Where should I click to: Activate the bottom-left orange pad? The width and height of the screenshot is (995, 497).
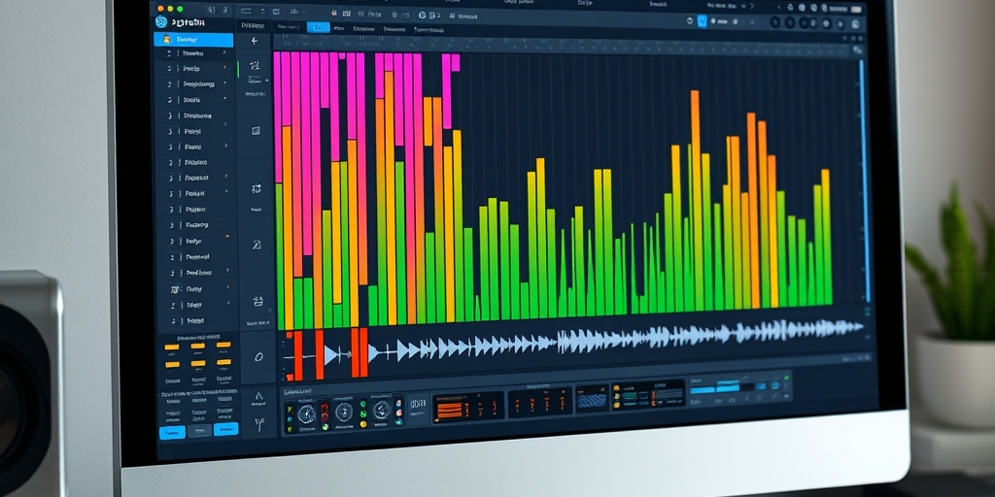[172, 365]
